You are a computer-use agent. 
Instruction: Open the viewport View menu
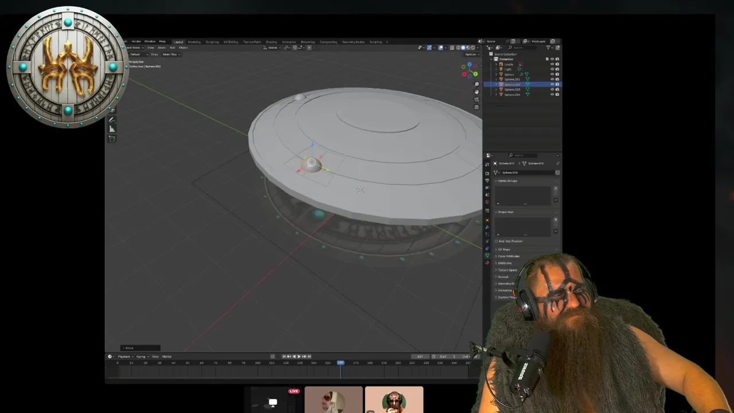150,48
